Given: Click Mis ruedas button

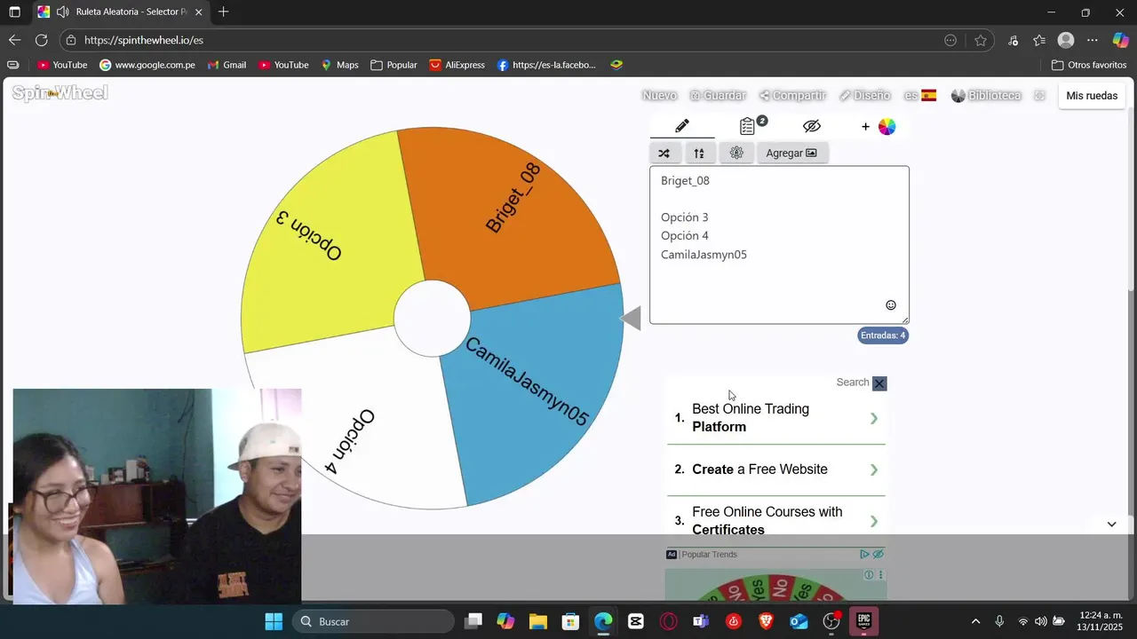Looking at the screenshot, I should click(x=1092, y=96).
